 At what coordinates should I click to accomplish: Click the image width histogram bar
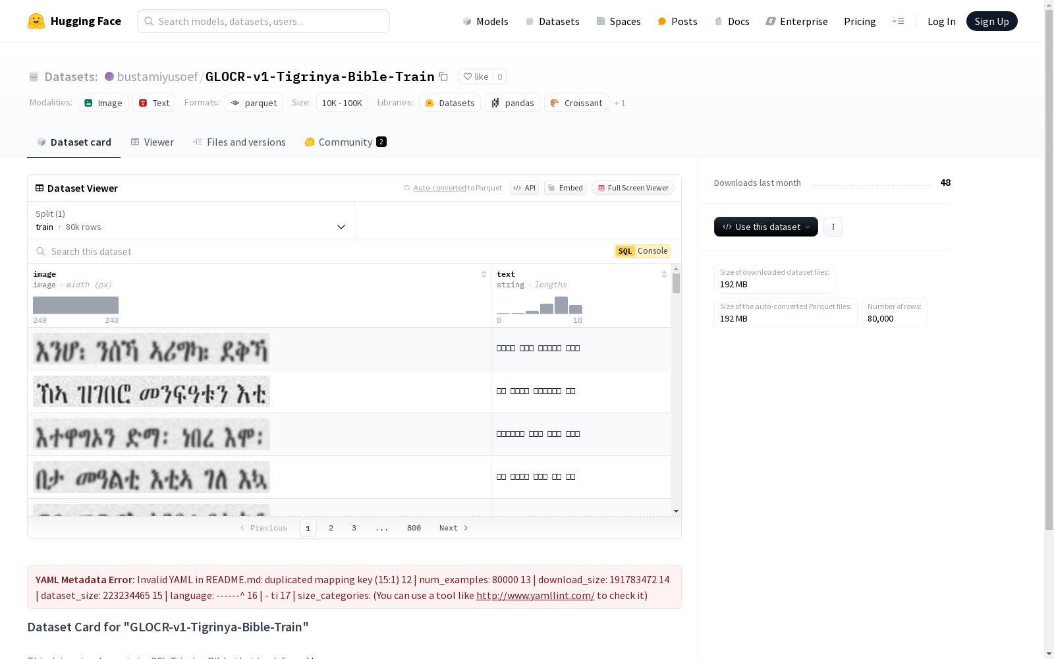click(x=76, y=305)
